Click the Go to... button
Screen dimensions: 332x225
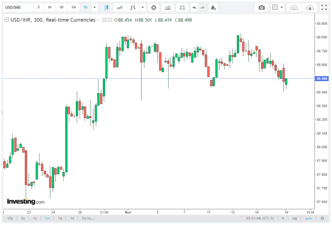[x=87, y=218]
